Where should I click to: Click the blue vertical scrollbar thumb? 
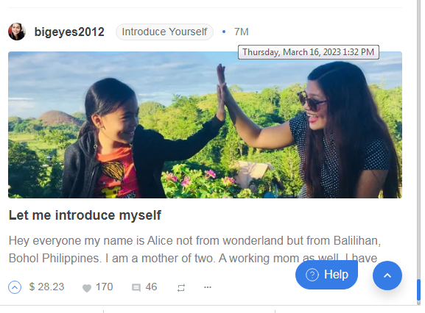click(418, 289)
